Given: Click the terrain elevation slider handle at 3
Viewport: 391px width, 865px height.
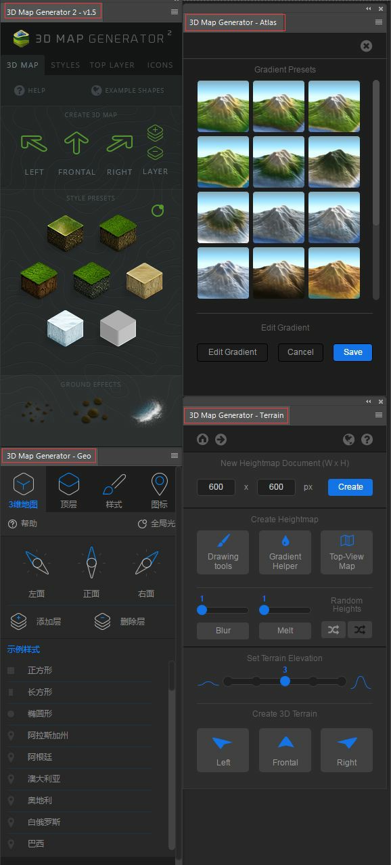Looking at the screenshot, I should pos(285,681).
